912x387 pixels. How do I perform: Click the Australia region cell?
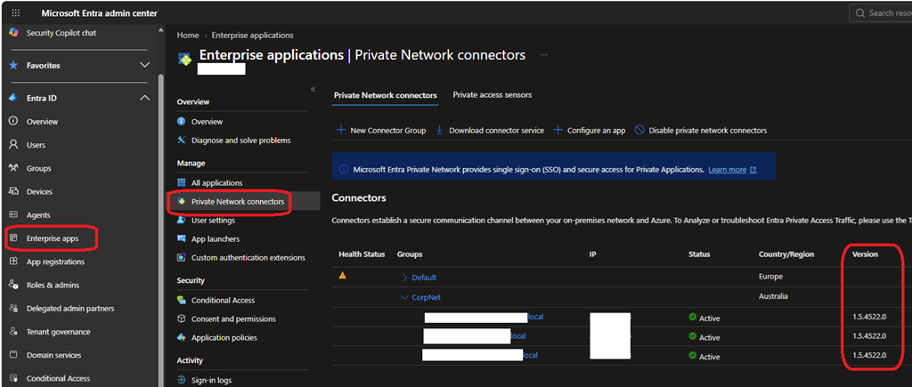773,296
